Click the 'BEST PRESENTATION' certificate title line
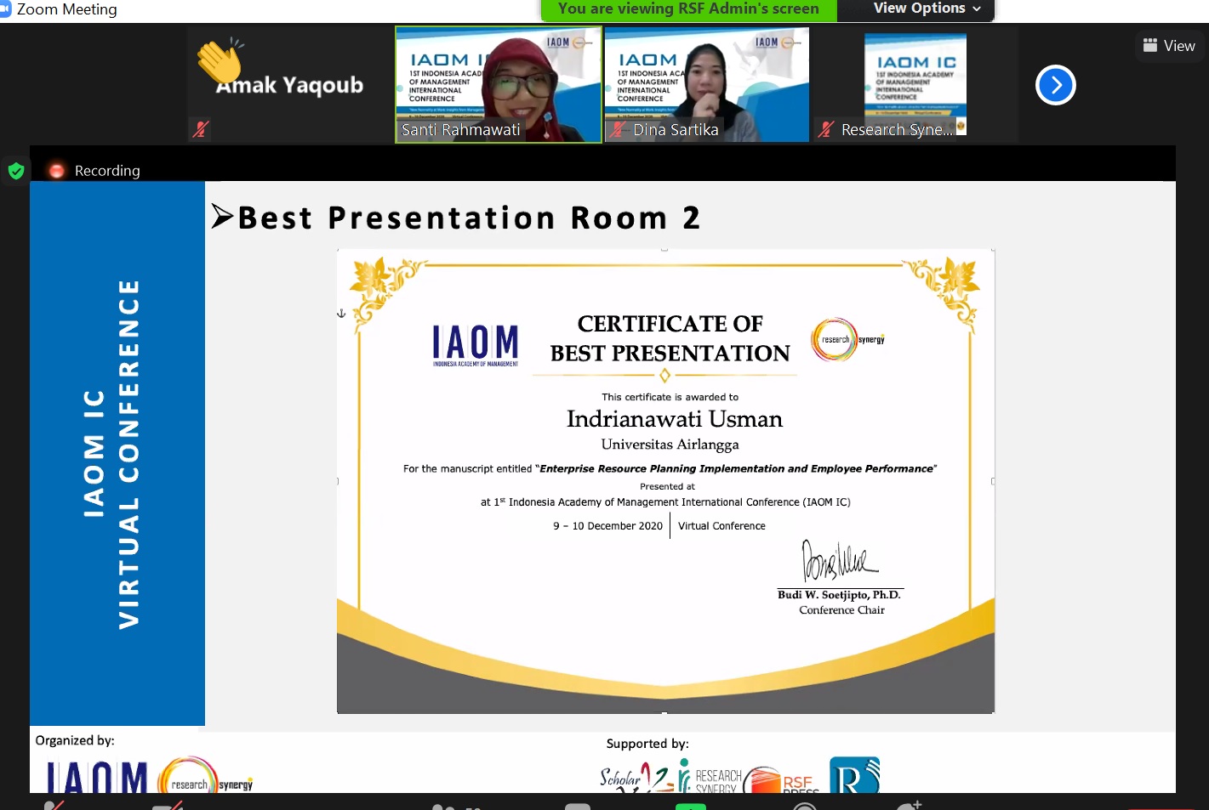Viewport: 1209px width, 810px height. pos(670,353)
